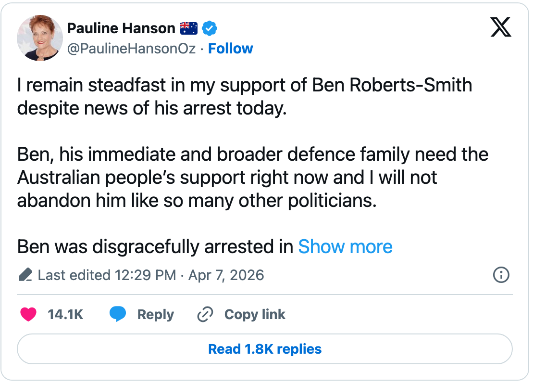Click the Pauline Hanson display name

tap(121, 28)
